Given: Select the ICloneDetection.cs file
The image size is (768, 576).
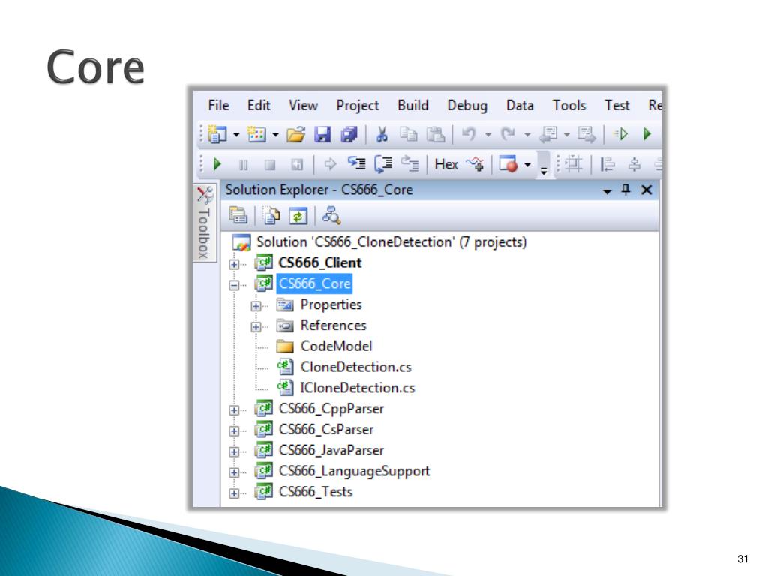Looking at the screenshot, I should point(357,388).
